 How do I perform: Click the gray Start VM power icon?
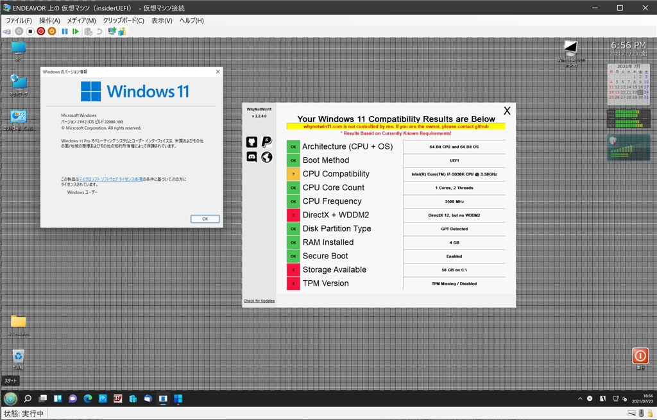click(19, 31)
